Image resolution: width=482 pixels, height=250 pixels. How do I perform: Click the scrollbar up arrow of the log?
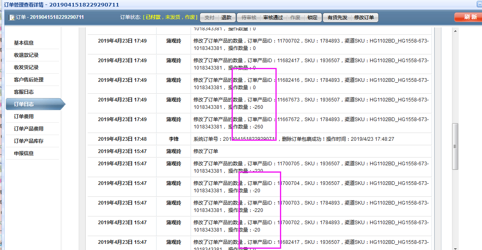(455, 31)
